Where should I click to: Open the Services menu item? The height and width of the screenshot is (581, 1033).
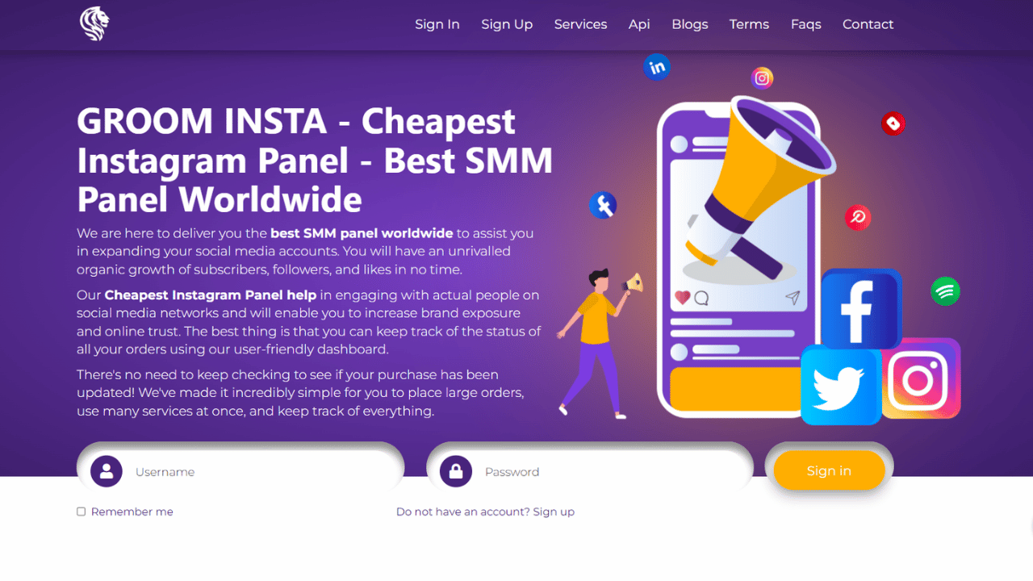coord(580,24)
